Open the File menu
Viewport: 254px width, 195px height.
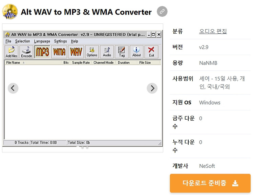pos(8,41)
